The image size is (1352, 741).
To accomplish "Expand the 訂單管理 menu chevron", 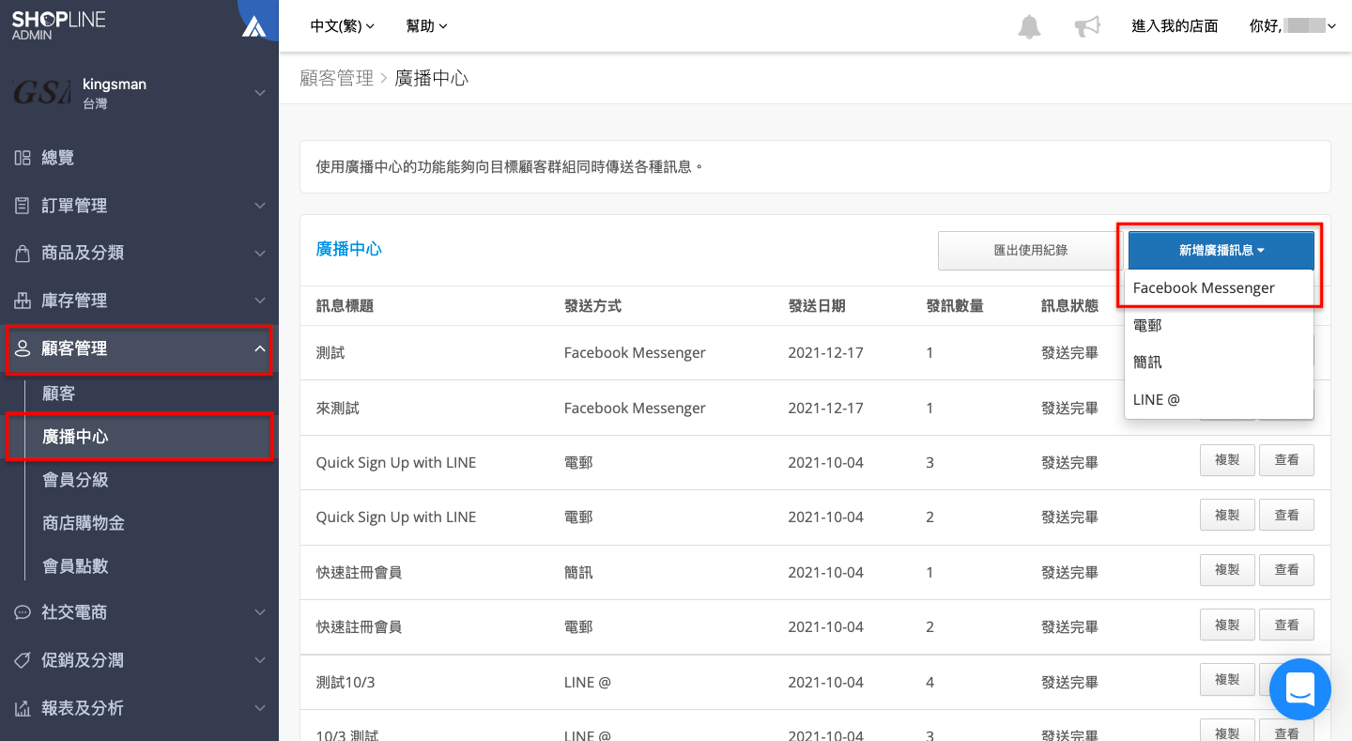I will 260,206.
